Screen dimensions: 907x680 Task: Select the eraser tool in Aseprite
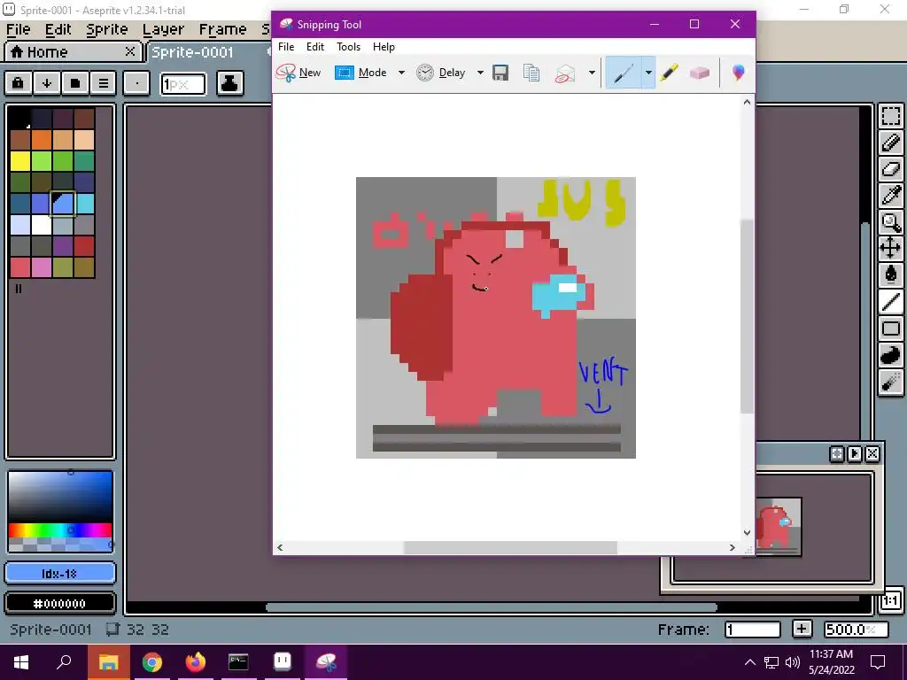(x=891, y=169)
